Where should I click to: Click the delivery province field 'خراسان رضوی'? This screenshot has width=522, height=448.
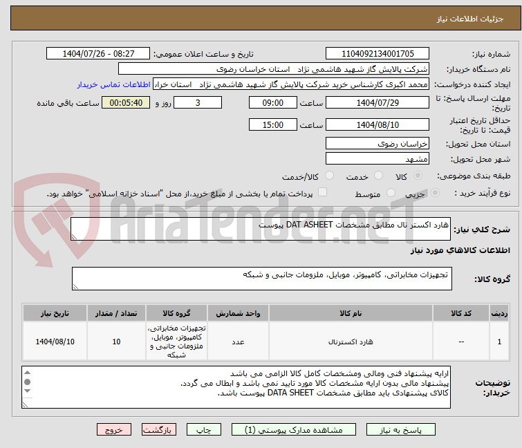(x=377, y=143)
